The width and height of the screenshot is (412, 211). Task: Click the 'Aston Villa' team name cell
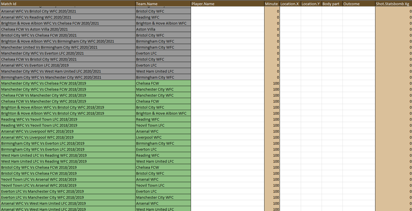coord(163,29)
